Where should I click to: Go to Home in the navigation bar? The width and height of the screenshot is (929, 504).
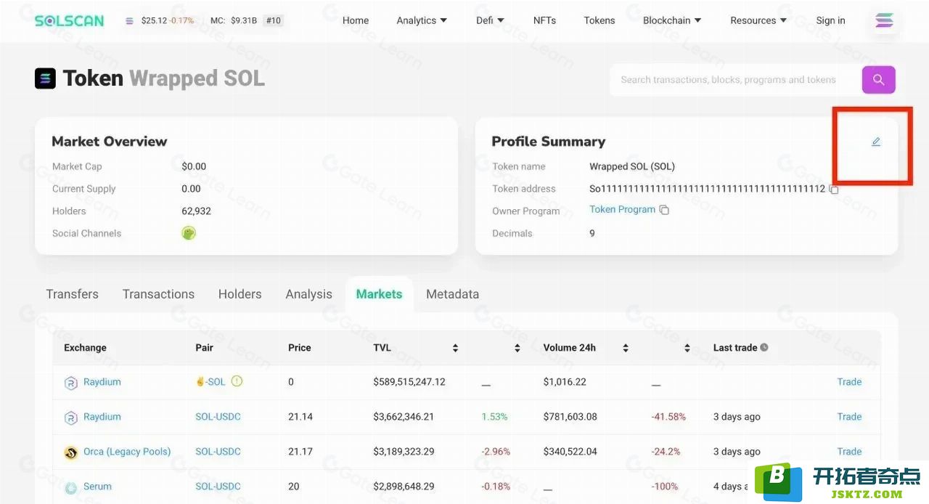356,20
